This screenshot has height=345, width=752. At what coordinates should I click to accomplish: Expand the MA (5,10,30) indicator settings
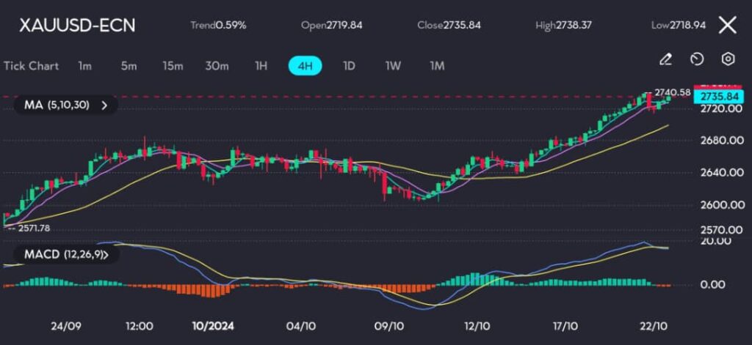[65, 105]
